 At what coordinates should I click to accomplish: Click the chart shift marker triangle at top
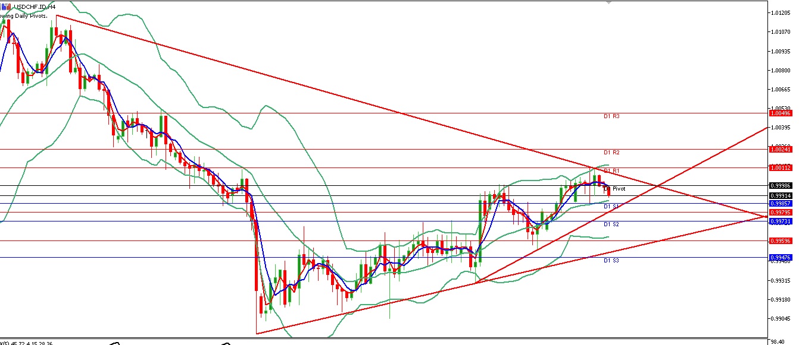608,2
